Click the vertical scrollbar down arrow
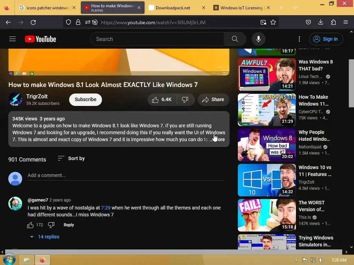The height and width of the screenshot is (265, 354). [x=351, y=247]
